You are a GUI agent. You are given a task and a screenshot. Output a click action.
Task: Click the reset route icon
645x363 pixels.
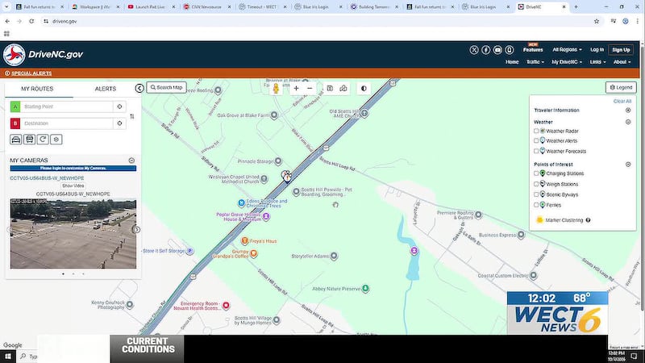pos(43,140)
